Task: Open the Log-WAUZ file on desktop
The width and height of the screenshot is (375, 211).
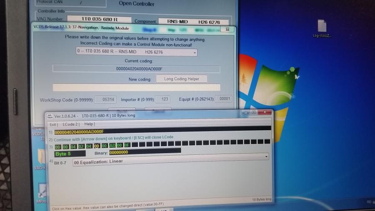Action: coord(322,26)
